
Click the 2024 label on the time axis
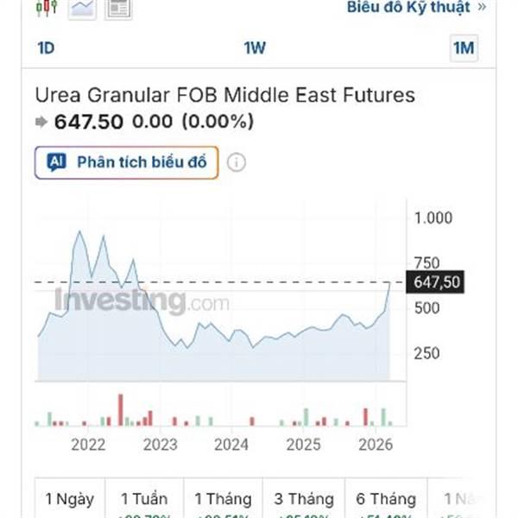coord(231,445)
